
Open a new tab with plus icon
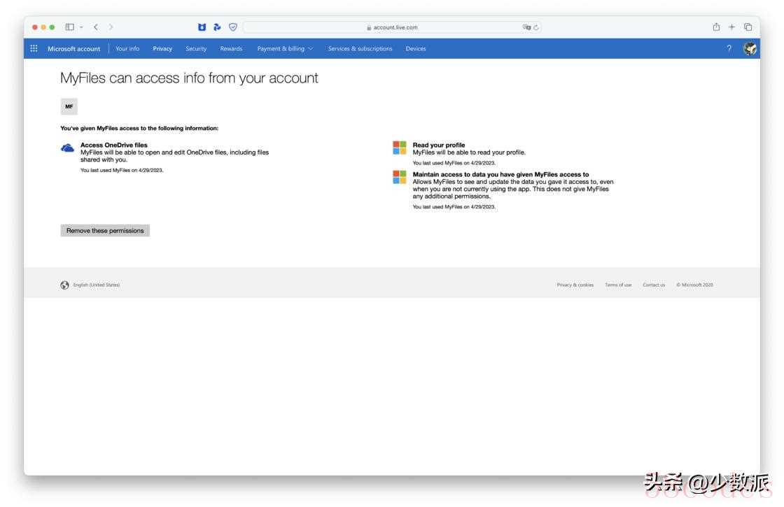click(731, 27)
